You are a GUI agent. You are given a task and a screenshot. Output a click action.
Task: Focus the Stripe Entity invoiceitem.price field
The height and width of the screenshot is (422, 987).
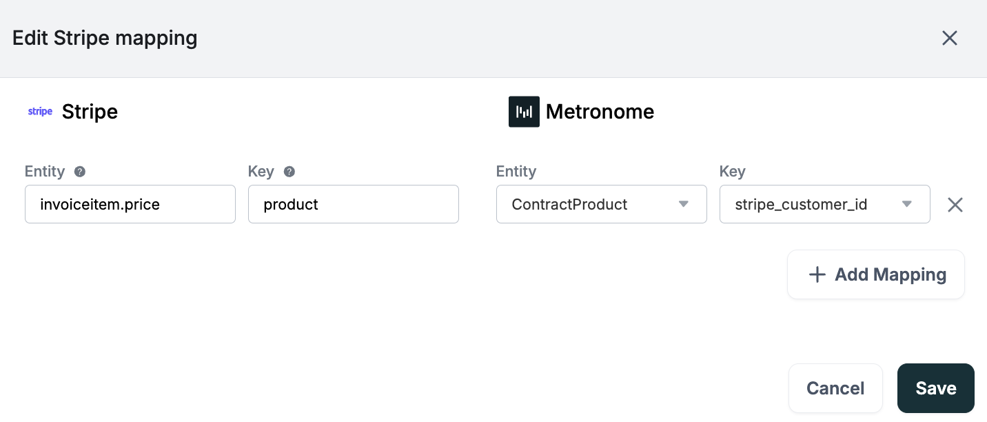(x=130, y=204)
